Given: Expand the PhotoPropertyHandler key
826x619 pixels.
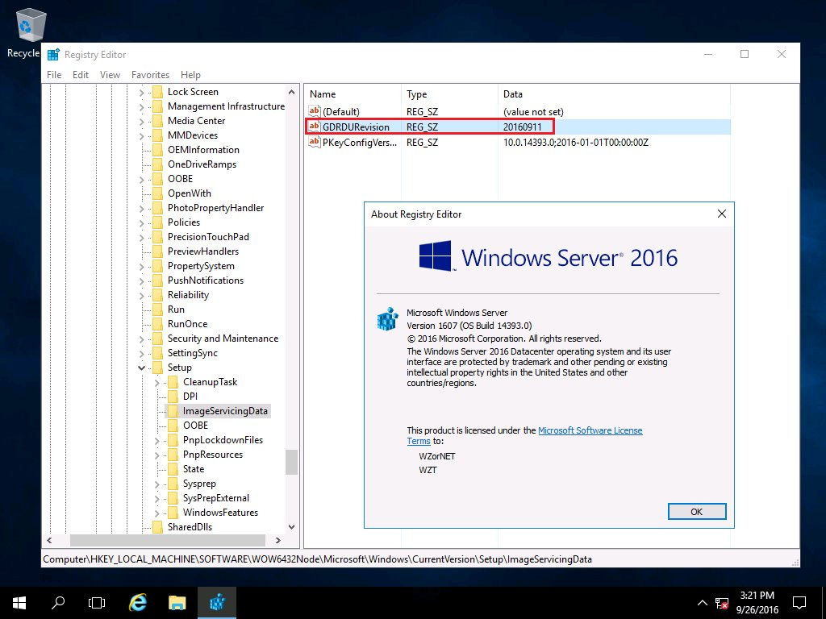Looking at the screenshot, I should 141,209.
